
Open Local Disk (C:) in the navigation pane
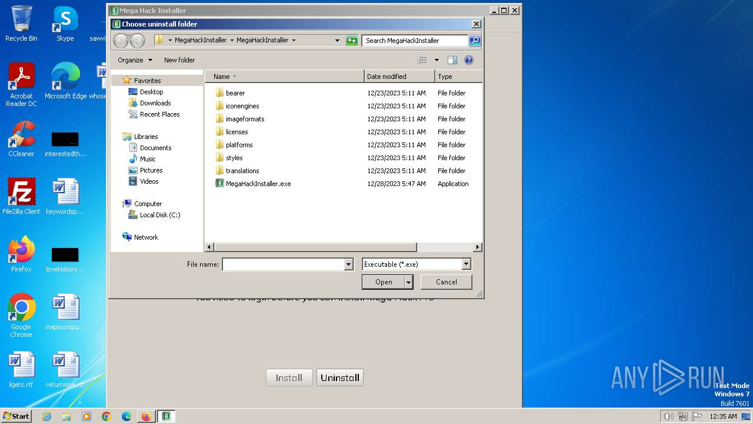159,215
